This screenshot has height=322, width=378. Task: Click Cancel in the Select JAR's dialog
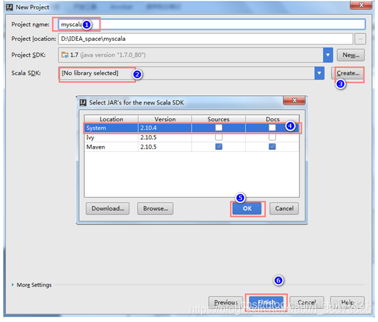tap(284, 208)
